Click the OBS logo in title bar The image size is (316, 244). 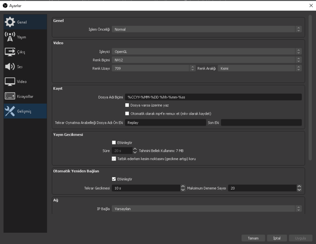pos(5,6)
